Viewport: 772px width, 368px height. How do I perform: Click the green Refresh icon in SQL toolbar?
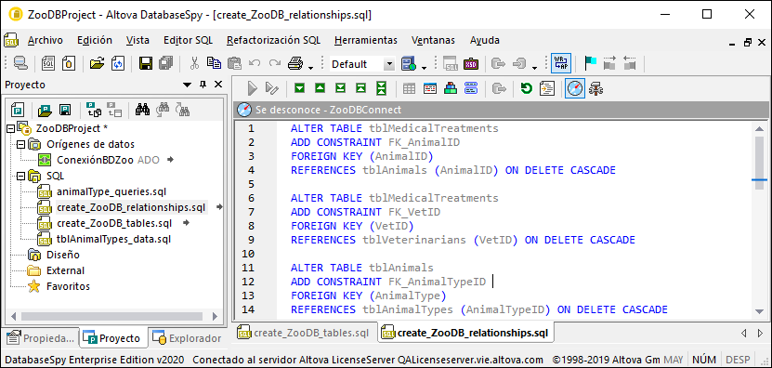(527, 88)
